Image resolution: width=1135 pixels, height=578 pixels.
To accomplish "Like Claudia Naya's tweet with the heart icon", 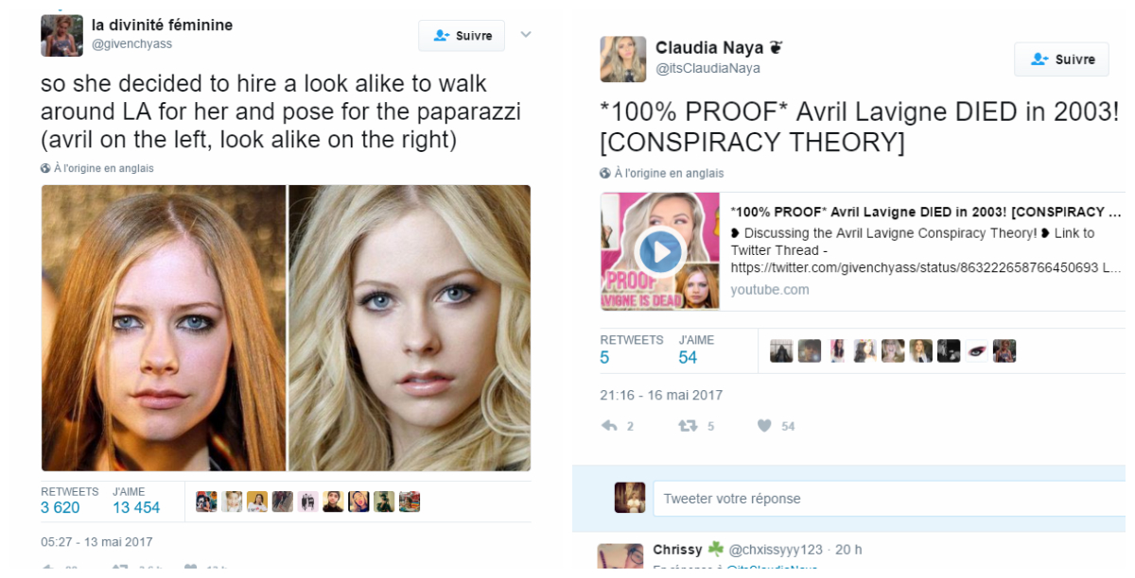I will click(764, 426).
